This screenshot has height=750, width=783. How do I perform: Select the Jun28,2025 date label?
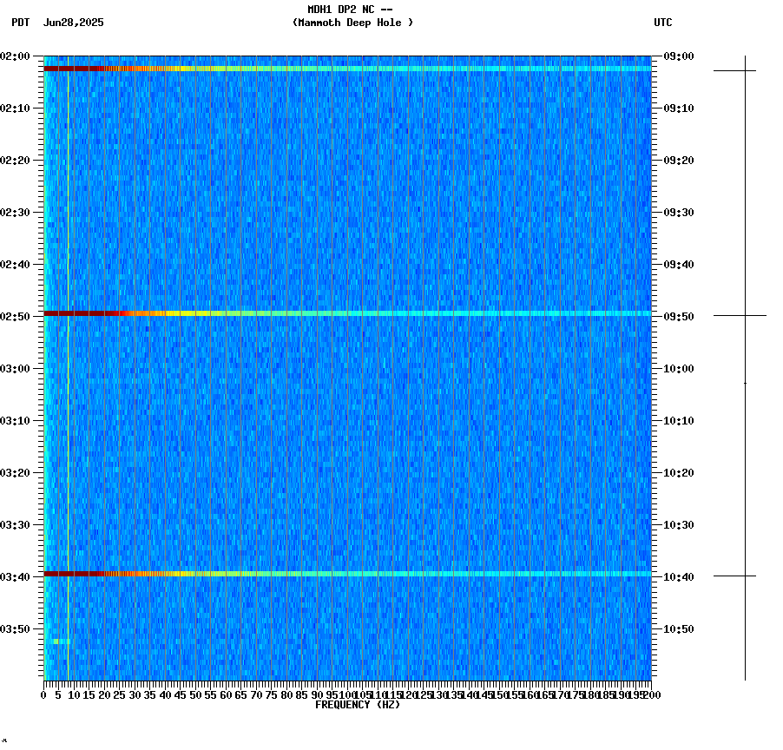[72, 23]
